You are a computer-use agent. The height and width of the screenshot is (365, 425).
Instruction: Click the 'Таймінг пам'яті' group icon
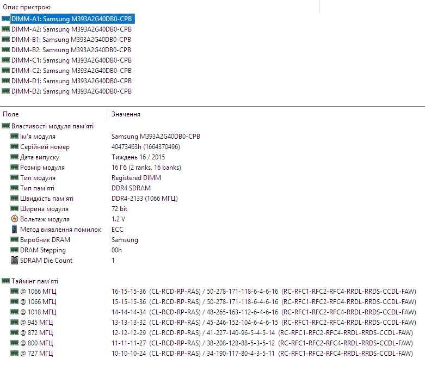pos(5,281)
